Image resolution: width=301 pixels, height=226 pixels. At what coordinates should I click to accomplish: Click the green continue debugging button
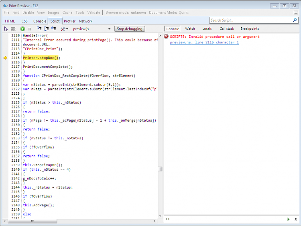22,29
